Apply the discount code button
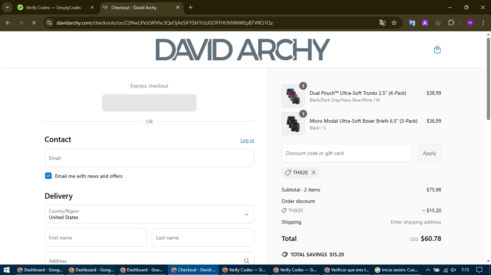This screenshot has width=491, height=275. (429, 153)
